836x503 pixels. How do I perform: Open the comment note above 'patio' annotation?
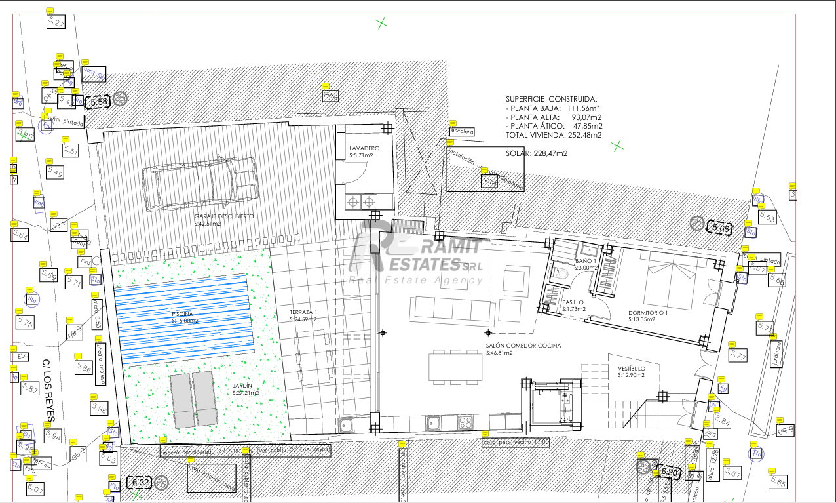pyautogui.click(x=326, y=86)
